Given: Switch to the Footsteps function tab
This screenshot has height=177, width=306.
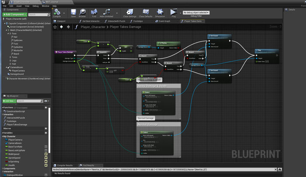Looking at the screenshot, I should [136, 21].
